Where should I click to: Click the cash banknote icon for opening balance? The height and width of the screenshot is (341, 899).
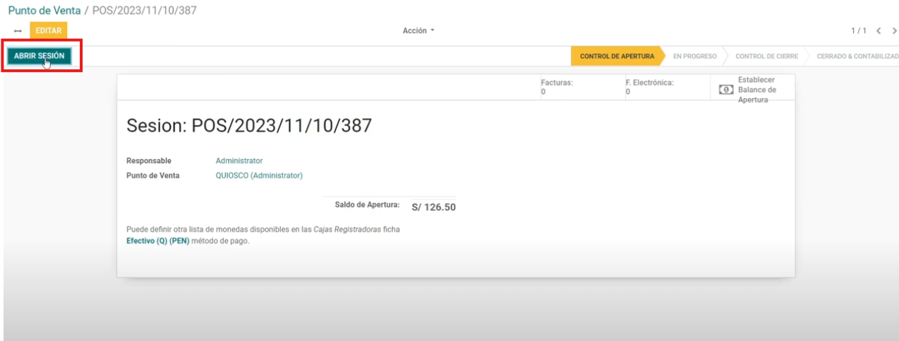(x=726, y=90)
